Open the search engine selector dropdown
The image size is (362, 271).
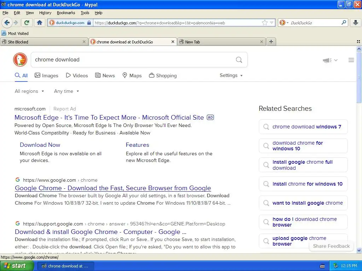pyautogui.click(x=284, y=23)
